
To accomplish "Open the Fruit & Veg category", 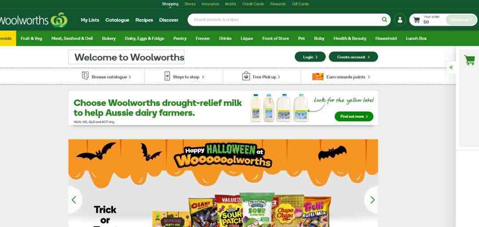I will click(x=31, y=38).
